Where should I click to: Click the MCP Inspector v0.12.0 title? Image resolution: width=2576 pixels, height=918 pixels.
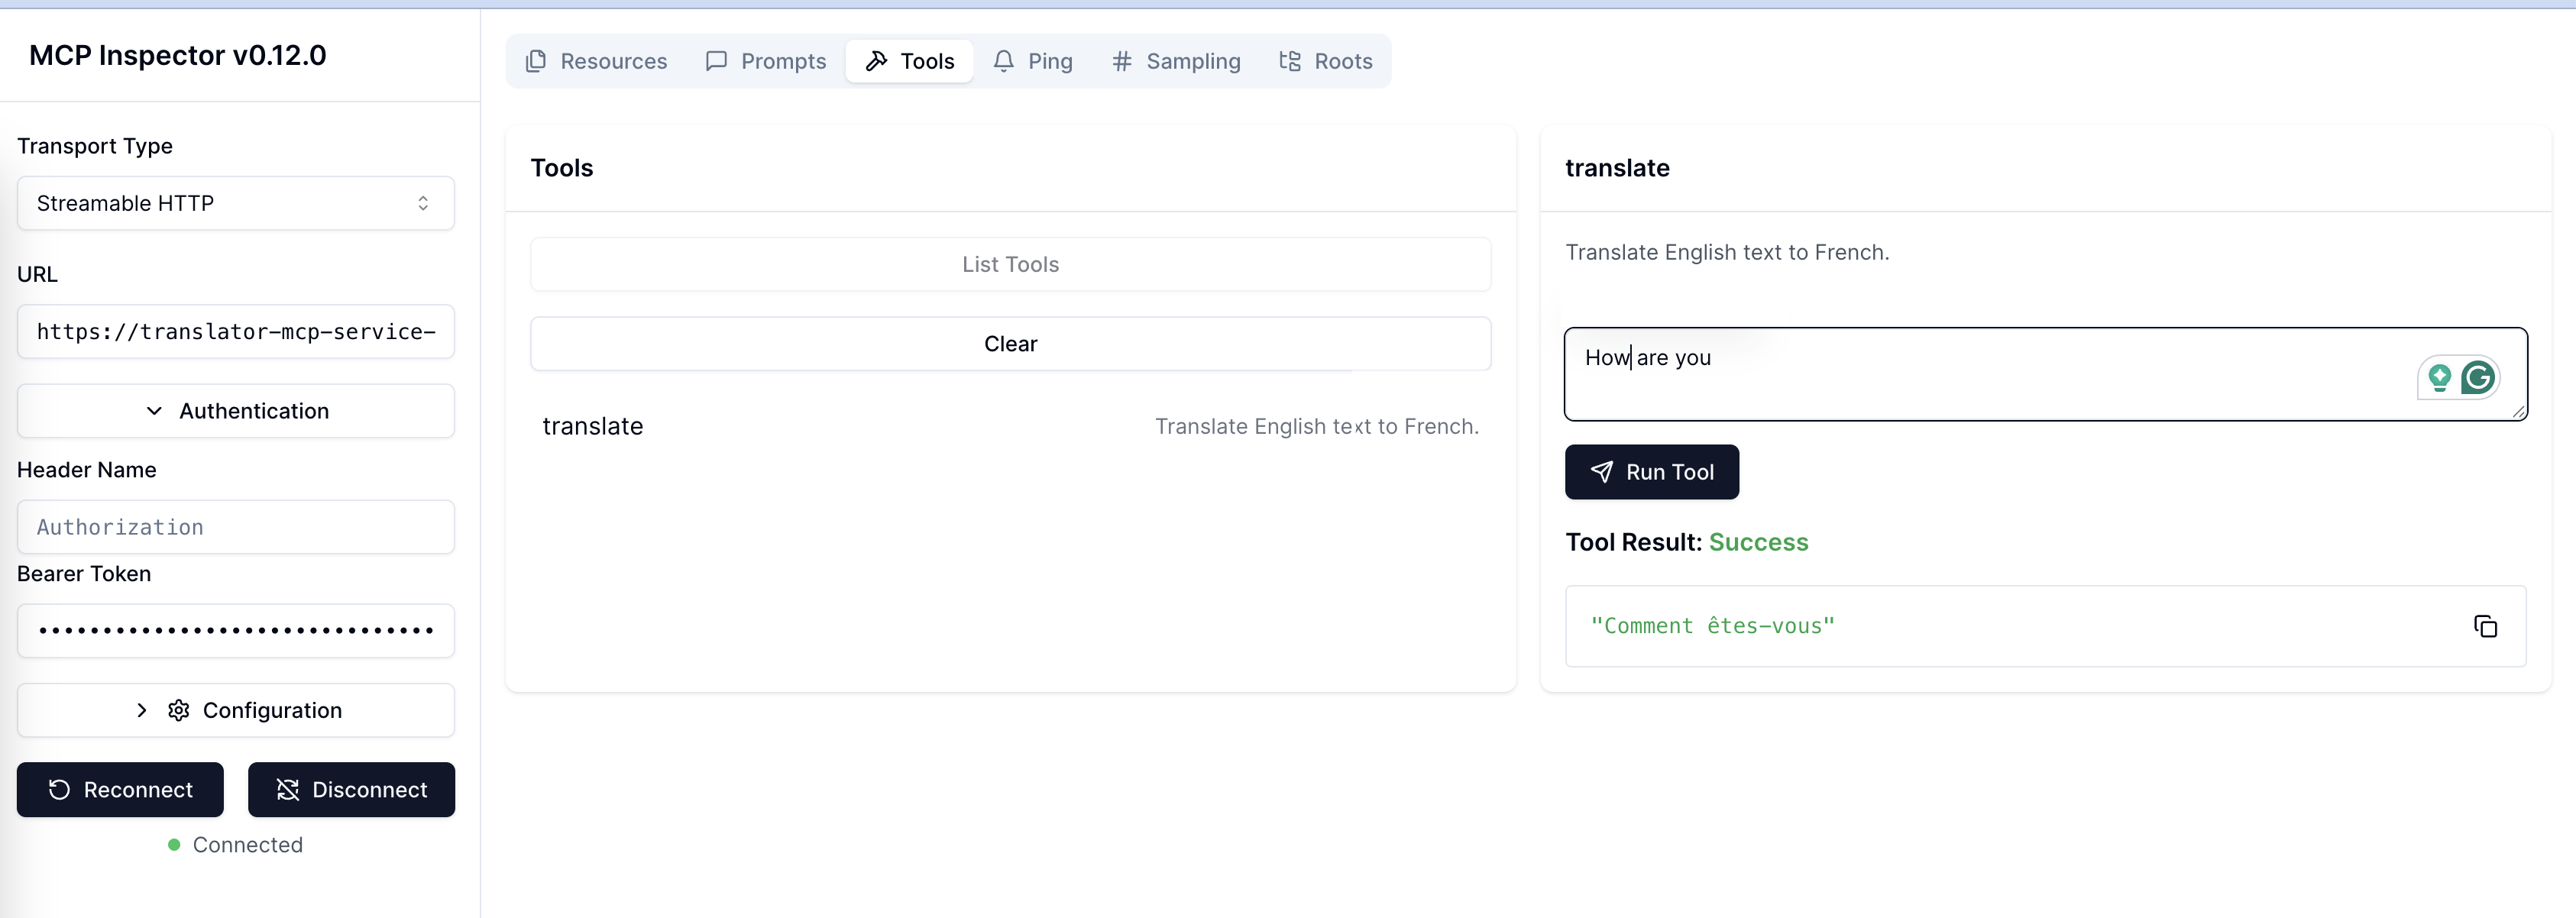point(177,55)
